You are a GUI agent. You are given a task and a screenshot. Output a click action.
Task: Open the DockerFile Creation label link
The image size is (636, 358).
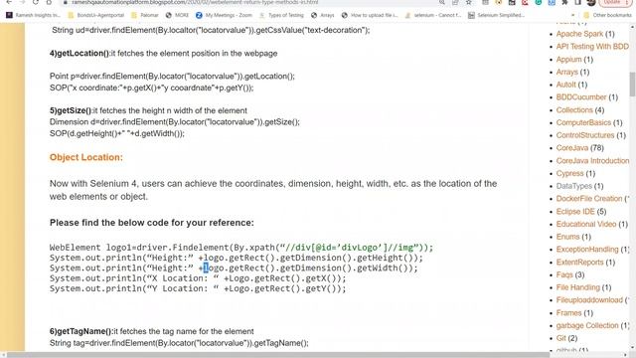point(589,199)
